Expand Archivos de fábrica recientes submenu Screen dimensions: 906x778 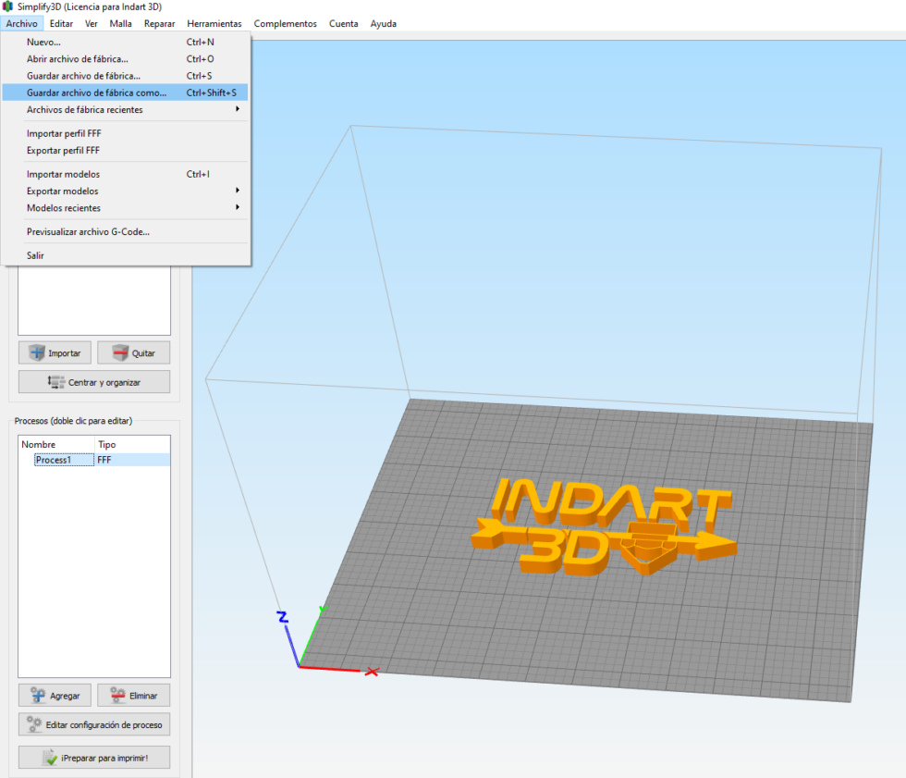click(126, 109)
